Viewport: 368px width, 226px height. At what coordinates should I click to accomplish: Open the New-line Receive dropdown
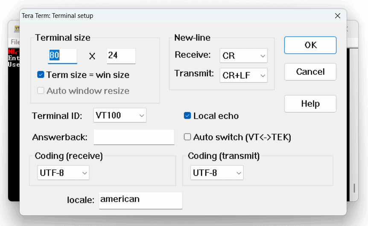click(243, 56)
